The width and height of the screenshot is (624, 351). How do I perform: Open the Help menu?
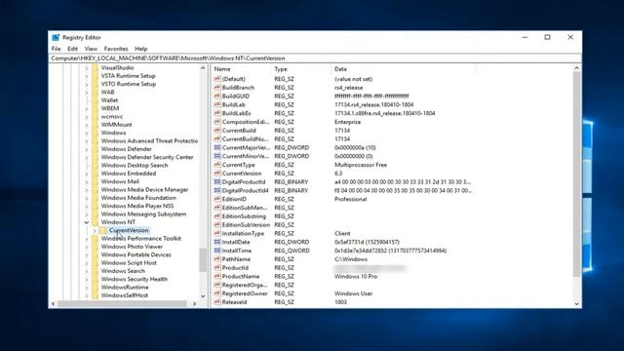tap(140, 49)
